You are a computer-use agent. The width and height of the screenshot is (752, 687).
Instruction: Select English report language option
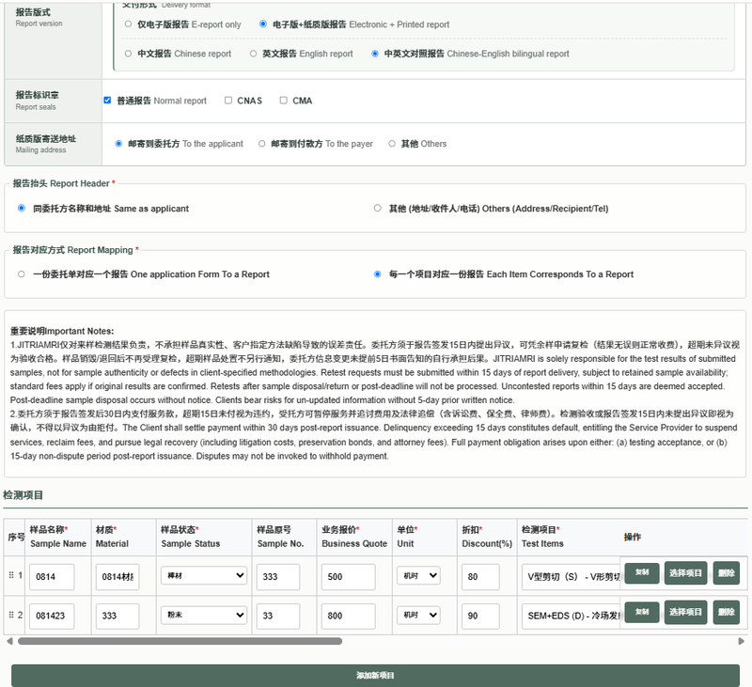click(x=253, y=54)
